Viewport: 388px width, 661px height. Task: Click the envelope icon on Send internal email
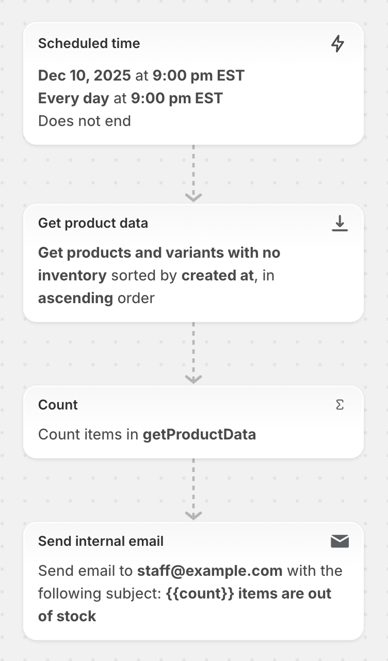coord(339,541)
